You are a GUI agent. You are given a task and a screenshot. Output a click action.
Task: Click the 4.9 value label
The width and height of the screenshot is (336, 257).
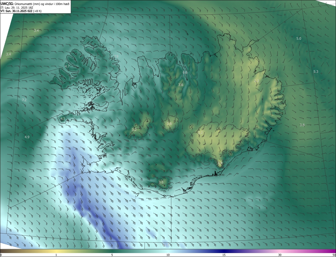tap(27, 137)
